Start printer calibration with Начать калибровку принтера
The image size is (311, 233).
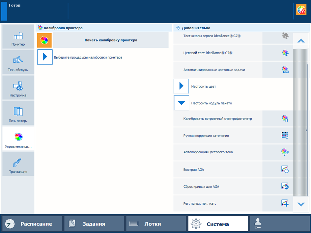[x=111, y=40]
